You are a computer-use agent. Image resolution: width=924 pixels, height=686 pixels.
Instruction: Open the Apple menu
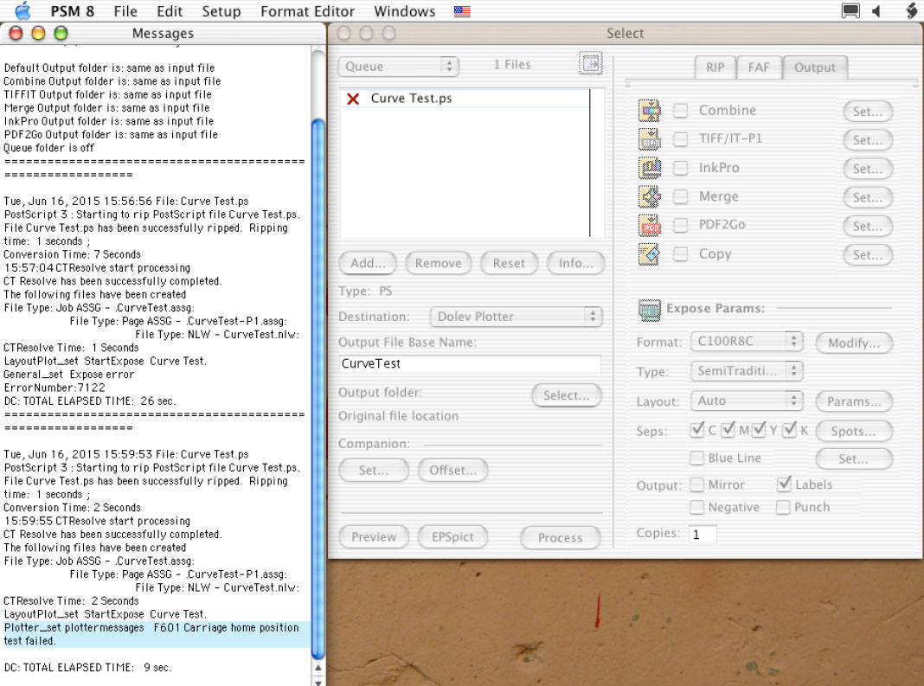pos(22,10)
